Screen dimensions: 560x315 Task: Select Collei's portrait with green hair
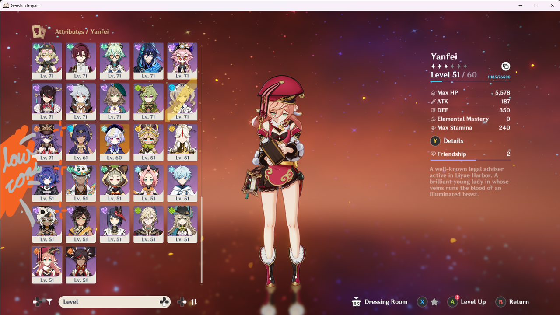(x=148, y=101)
